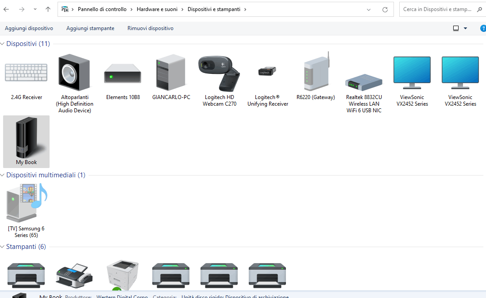Select the [TV] Samsung 6 Series media device
Image resolution: width=486 pixels, height=298 pixels.
point(27,202)
